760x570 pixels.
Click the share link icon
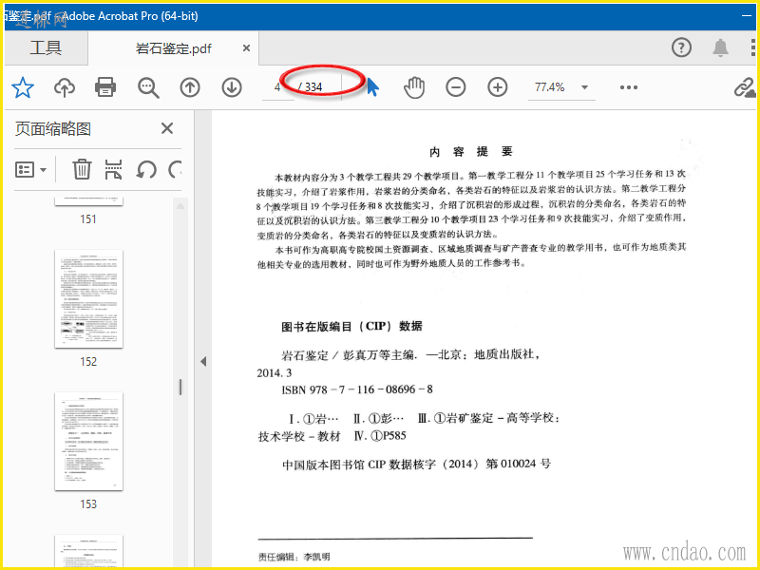click(x=745, y=87)
